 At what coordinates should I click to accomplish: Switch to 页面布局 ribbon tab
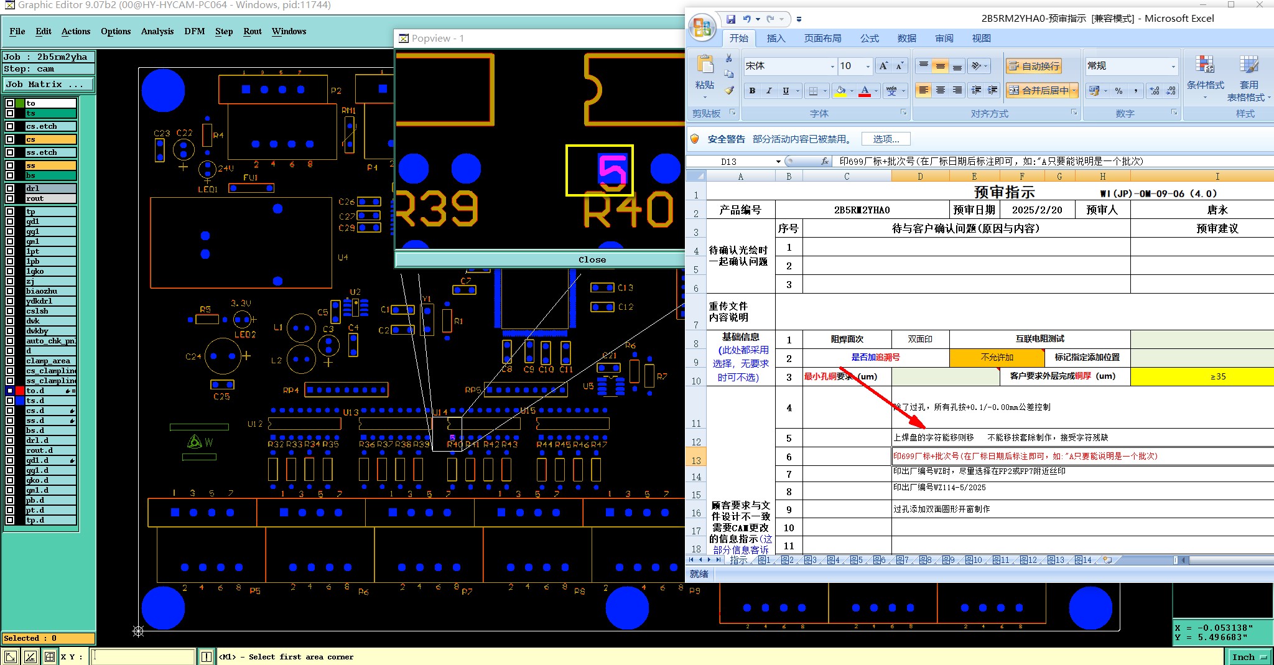click(822, 39)
